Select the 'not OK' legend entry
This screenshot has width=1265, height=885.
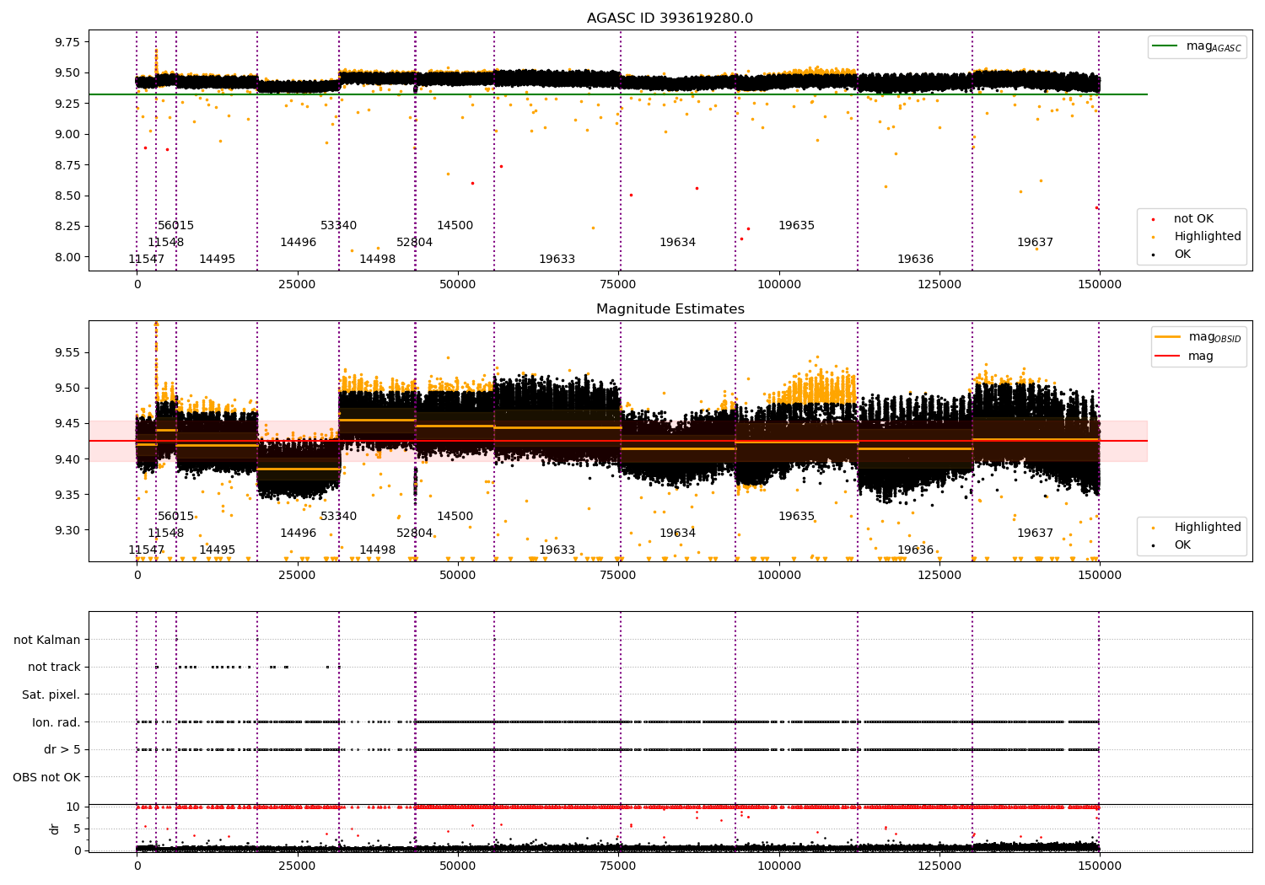pyautogui.click(x=1185, y=219)
